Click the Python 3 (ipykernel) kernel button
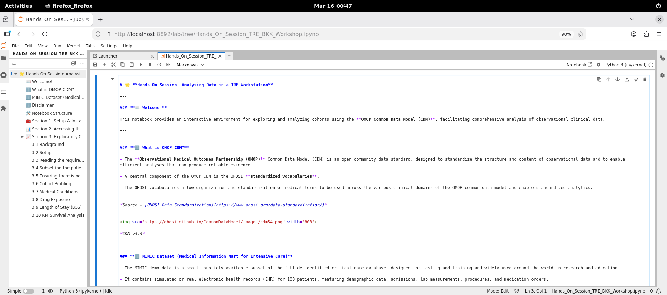Image resolution: width=667 pixels, height=295 pixels. pos(625,65)
